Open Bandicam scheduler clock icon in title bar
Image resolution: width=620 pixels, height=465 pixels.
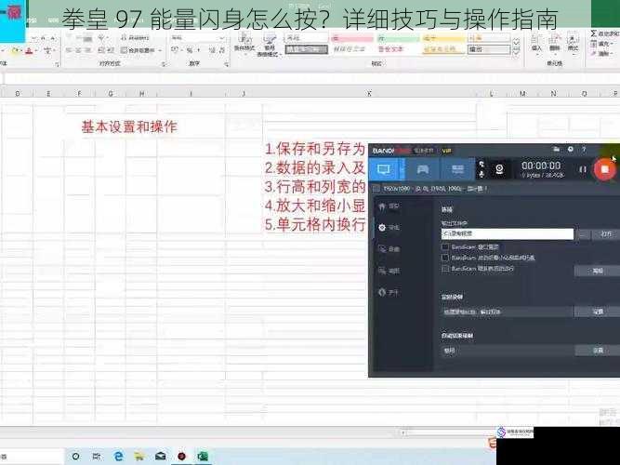click(x=570, y=149)
